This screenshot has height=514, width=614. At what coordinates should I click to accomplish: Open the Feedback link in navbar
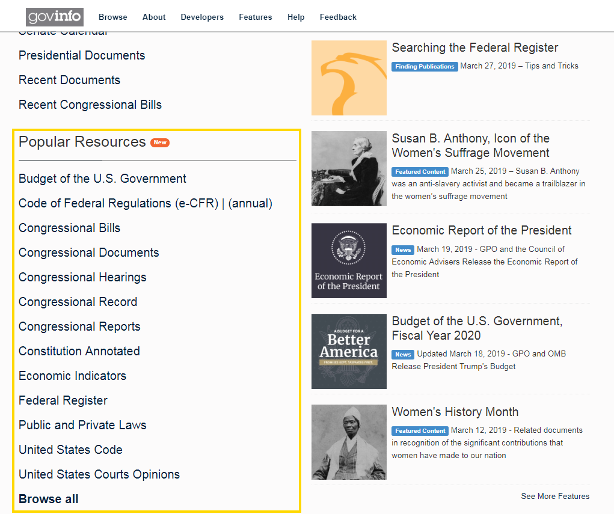(338, 17)
